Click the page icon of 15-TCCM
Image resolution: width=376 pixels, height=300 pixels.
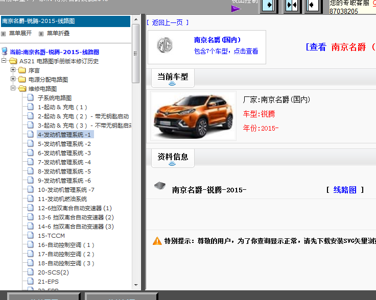pos(31,235)
